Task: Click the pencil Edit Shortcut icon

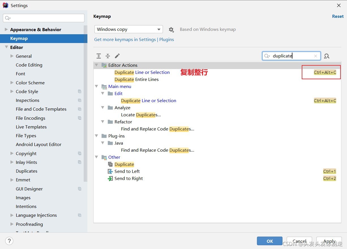Action: coord(117,56)
